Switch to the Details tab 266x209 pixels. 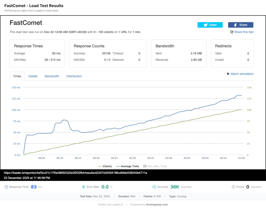tap(33, 76)
